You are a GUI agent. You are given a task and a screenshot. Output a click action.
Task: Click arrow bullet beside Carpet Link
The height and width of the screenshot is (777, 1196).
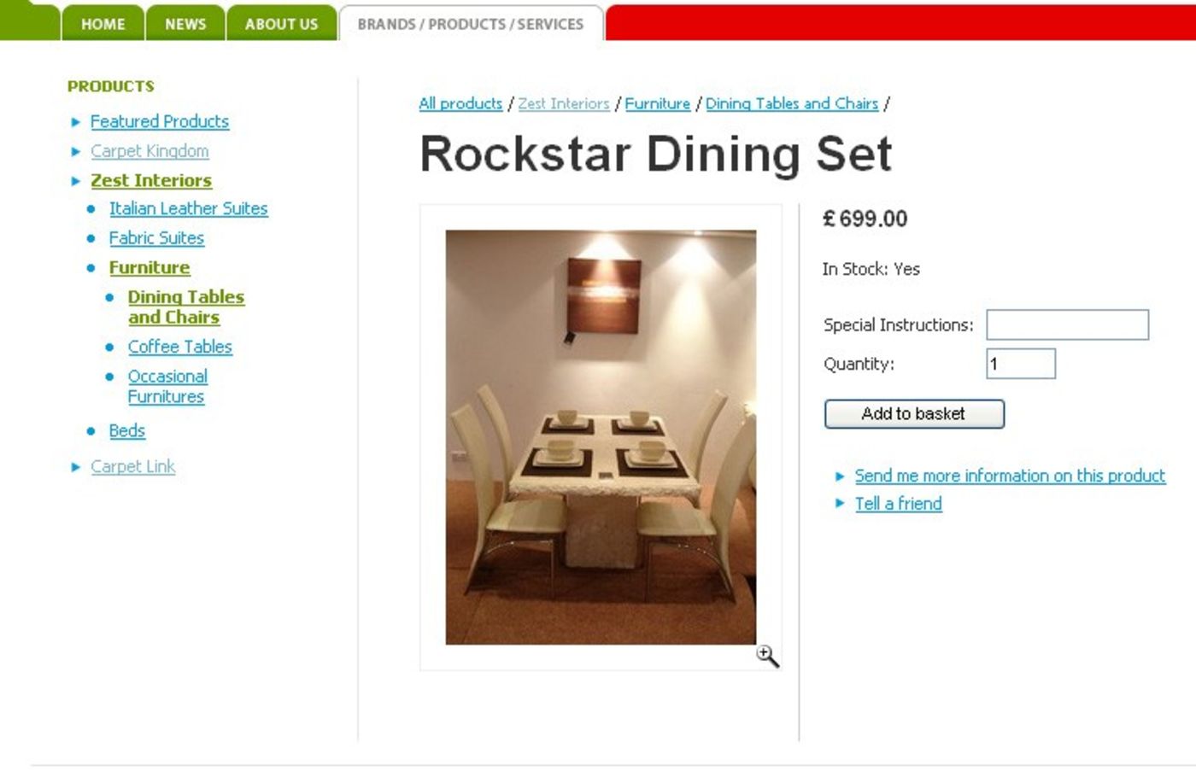tap(75, 467)
